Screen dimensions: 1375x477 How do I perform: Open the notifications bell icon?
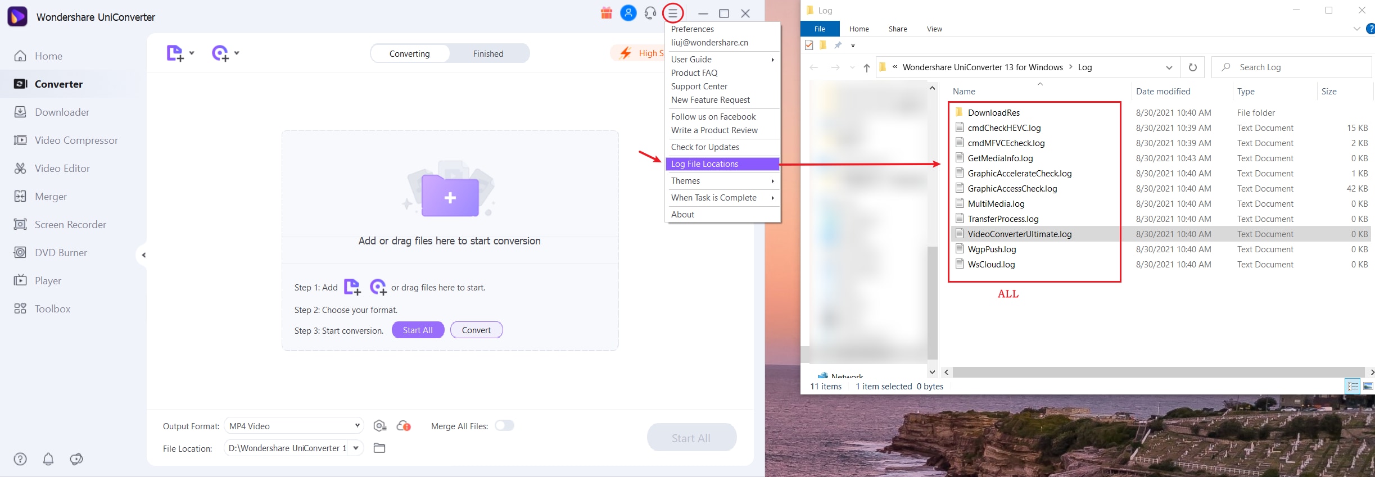click(x=48, y=459)
